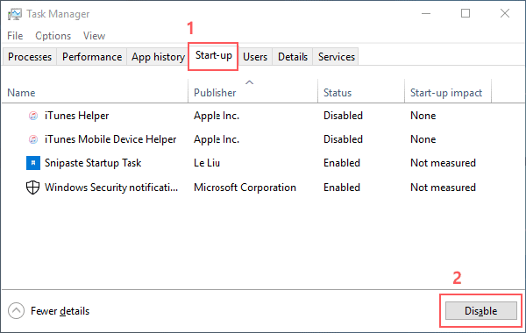The image size is (526, 333).
Task: Click Apple Inc. in iTunes Helper row
Action: [x=217, y=116]
